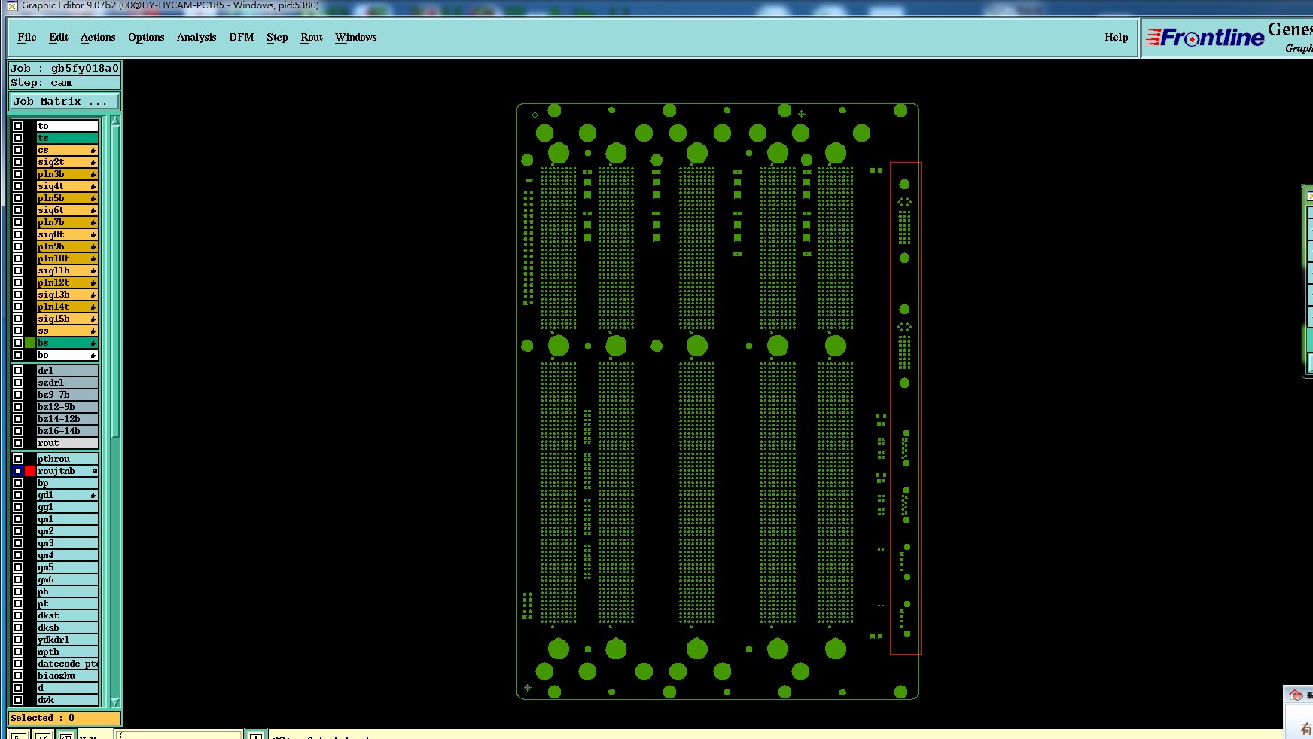Select the dkst layer name
The height and width of the screenshot is (739, 1313).
pos(67,615)
